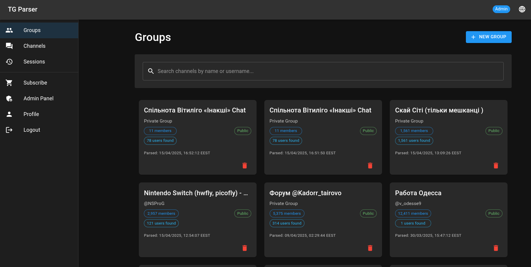Click the 12,411 members chip
Viewport: 531px width, 267px height.
[413, 214]
